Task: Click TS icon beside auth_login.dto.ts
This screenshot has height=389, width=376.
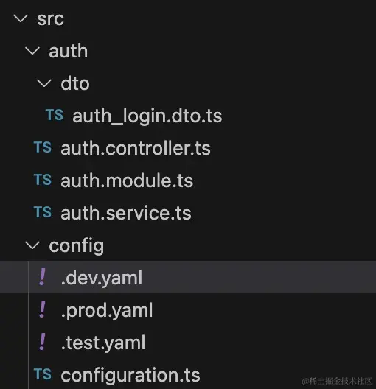Action: (55, 115)
